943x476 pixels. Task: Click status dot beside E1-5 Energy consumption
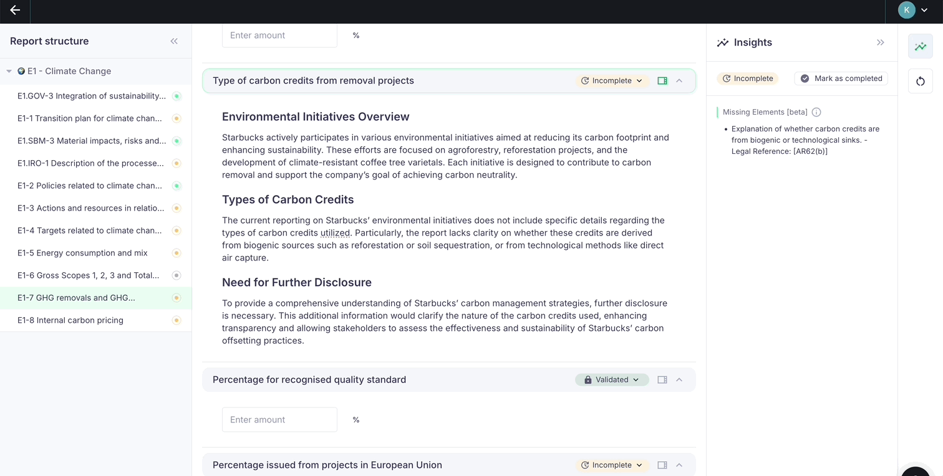click(177, 253)
